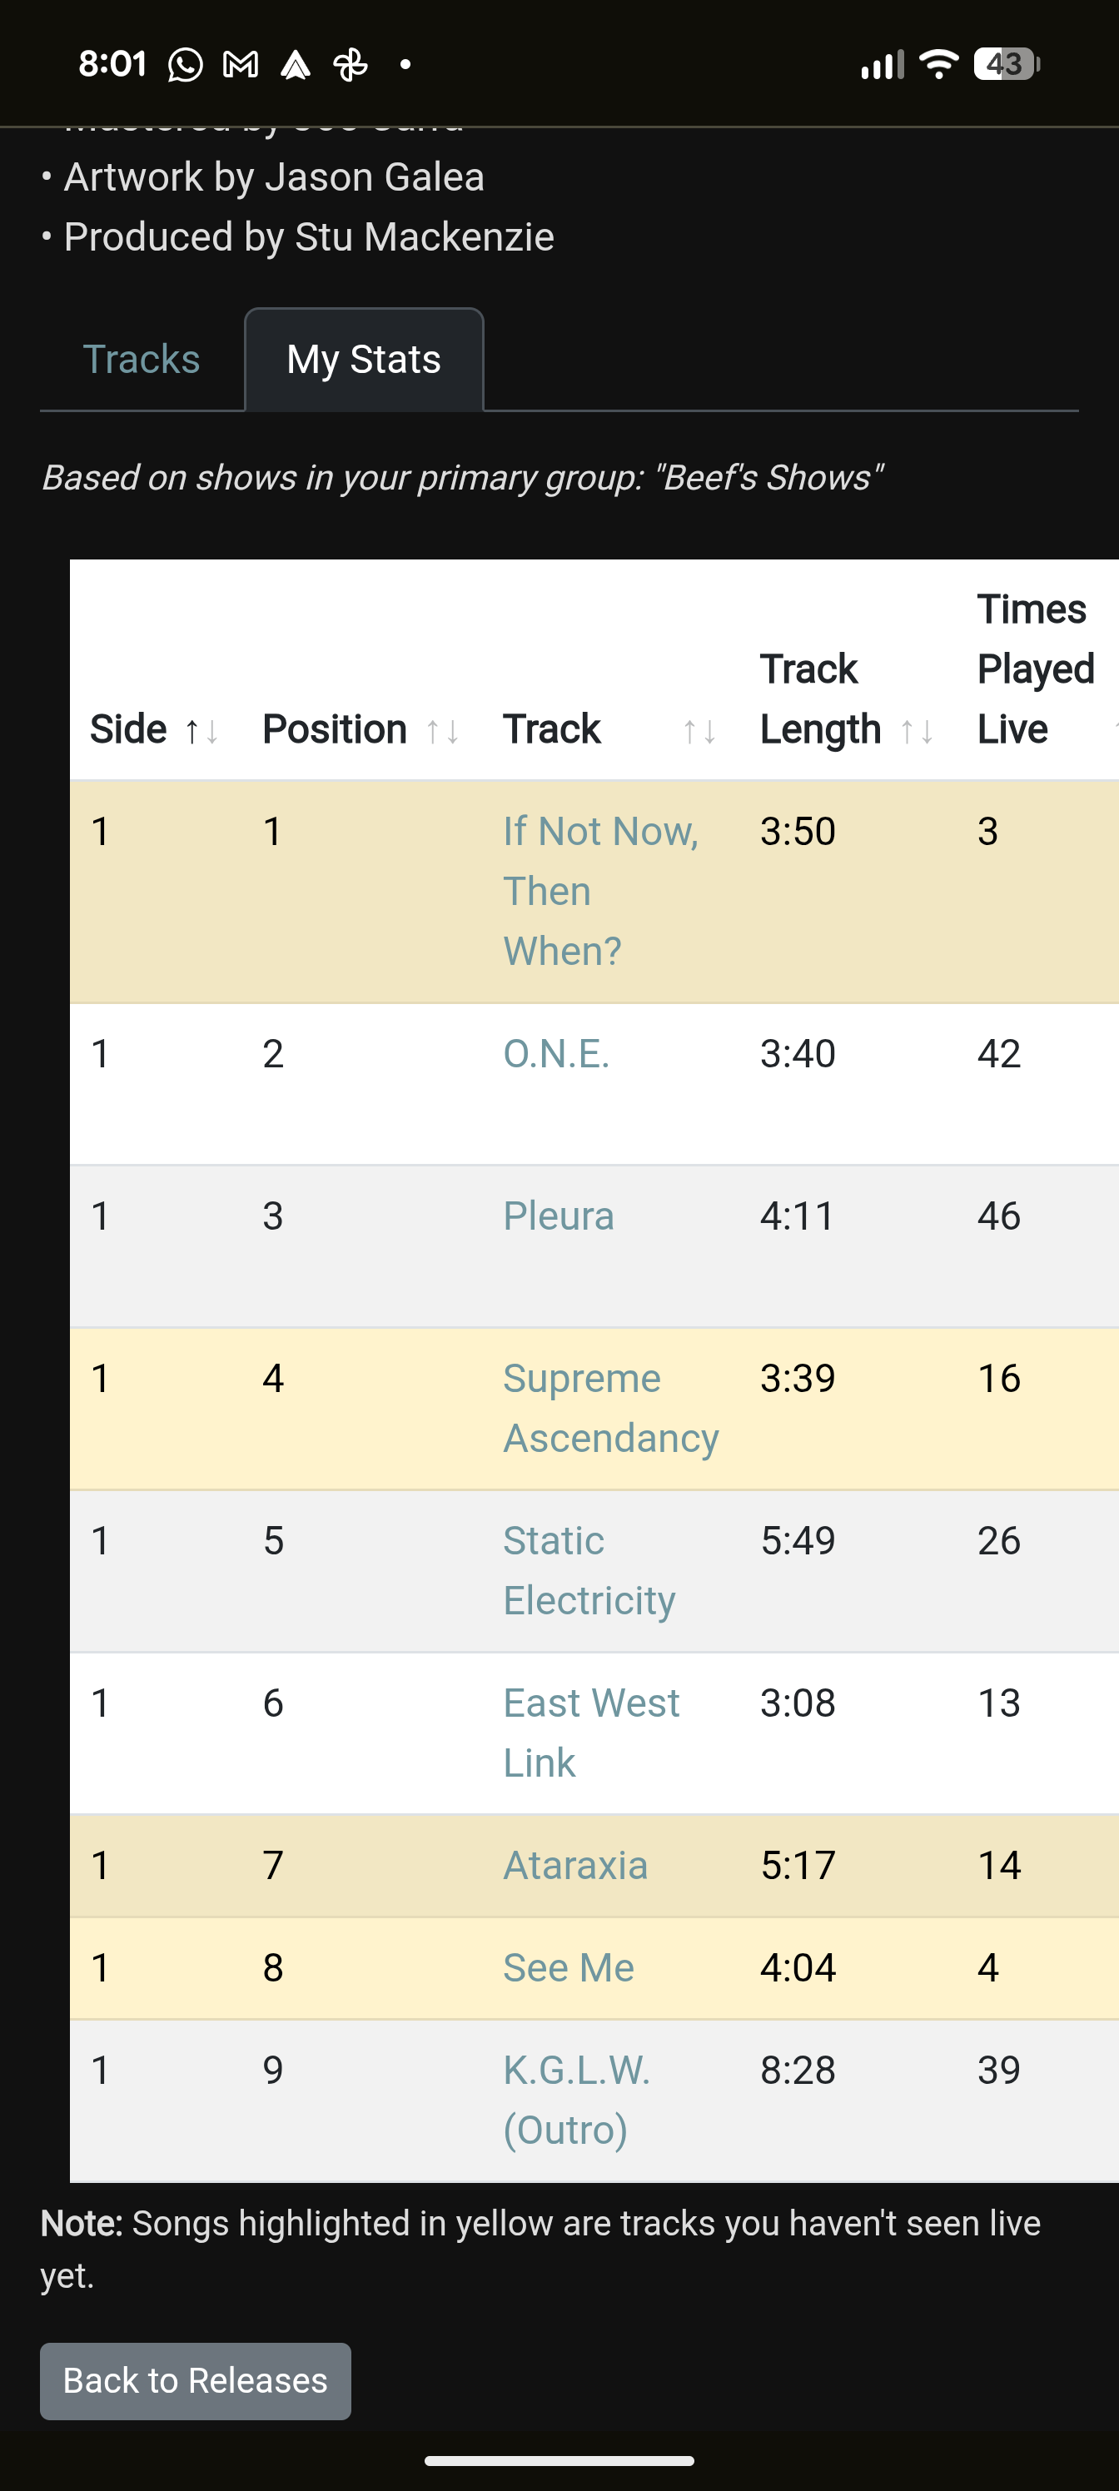Open the See Me track link

(x=568, y=1968)
